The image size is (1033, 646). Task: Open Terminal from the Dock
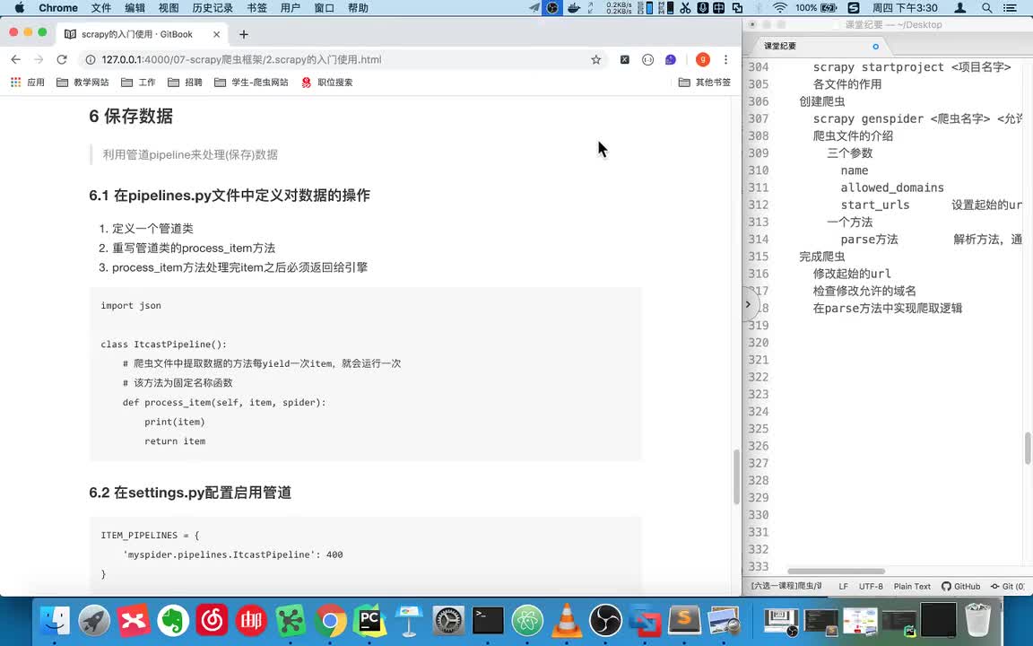tap(488, 620)
